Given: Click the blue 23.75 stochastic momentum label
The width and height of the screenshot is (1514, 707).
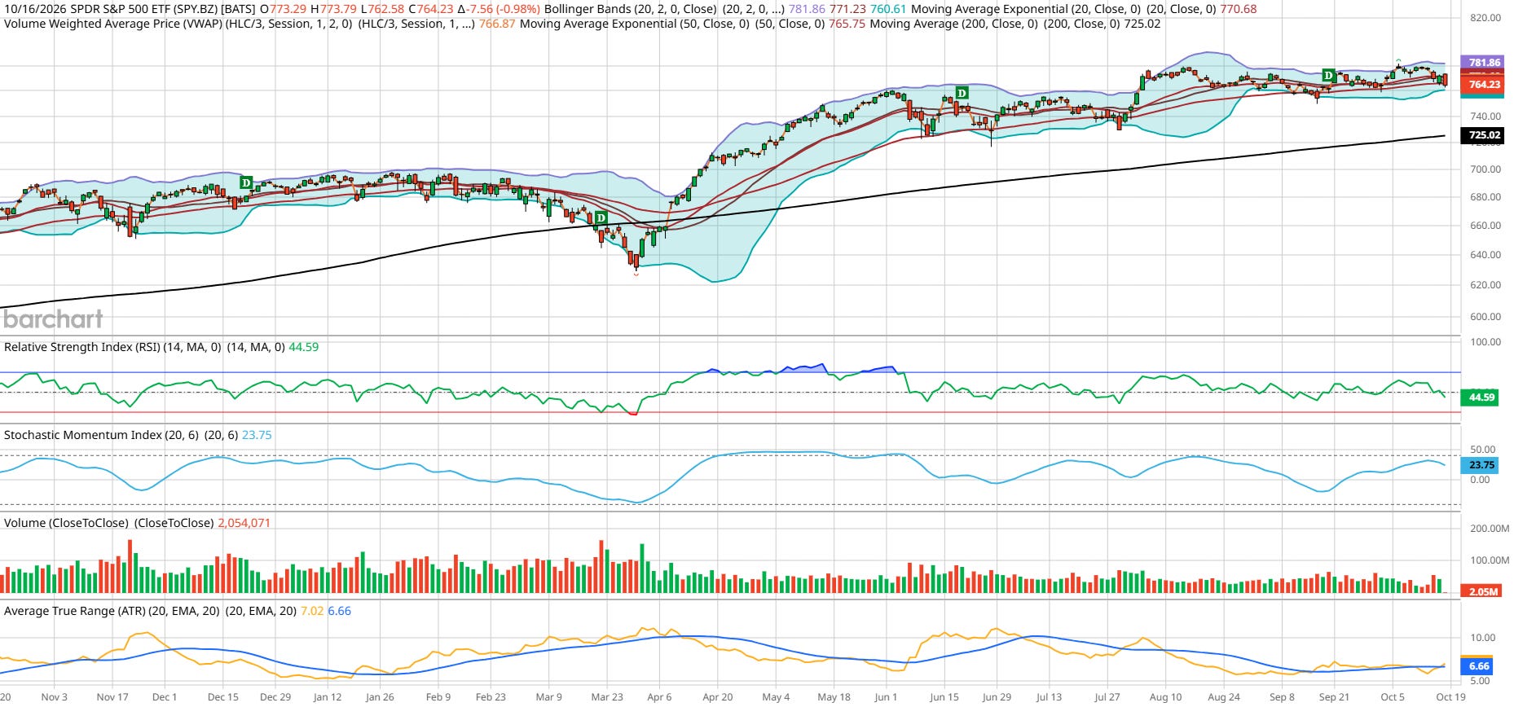Looking at the screenshot, I should [x=1481, y=465].
